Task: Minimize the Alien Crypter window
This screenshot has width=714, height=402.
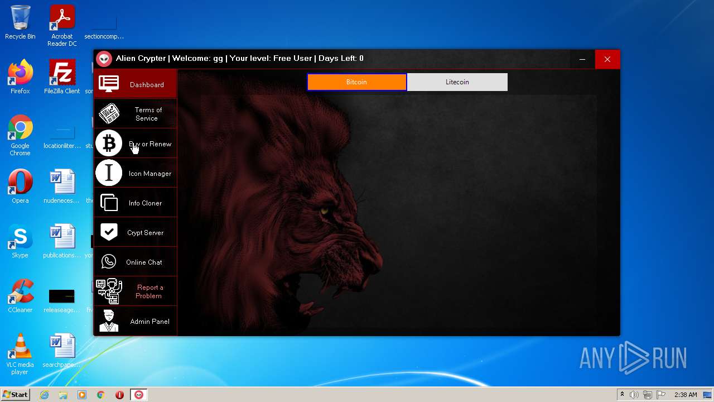Action: pos(582,59)
